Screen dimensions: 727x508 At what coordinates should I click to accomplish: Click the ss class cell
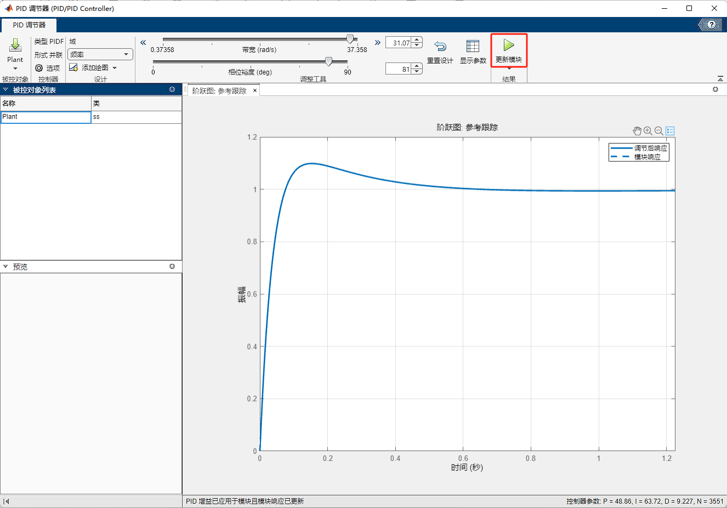coord(137,117)
